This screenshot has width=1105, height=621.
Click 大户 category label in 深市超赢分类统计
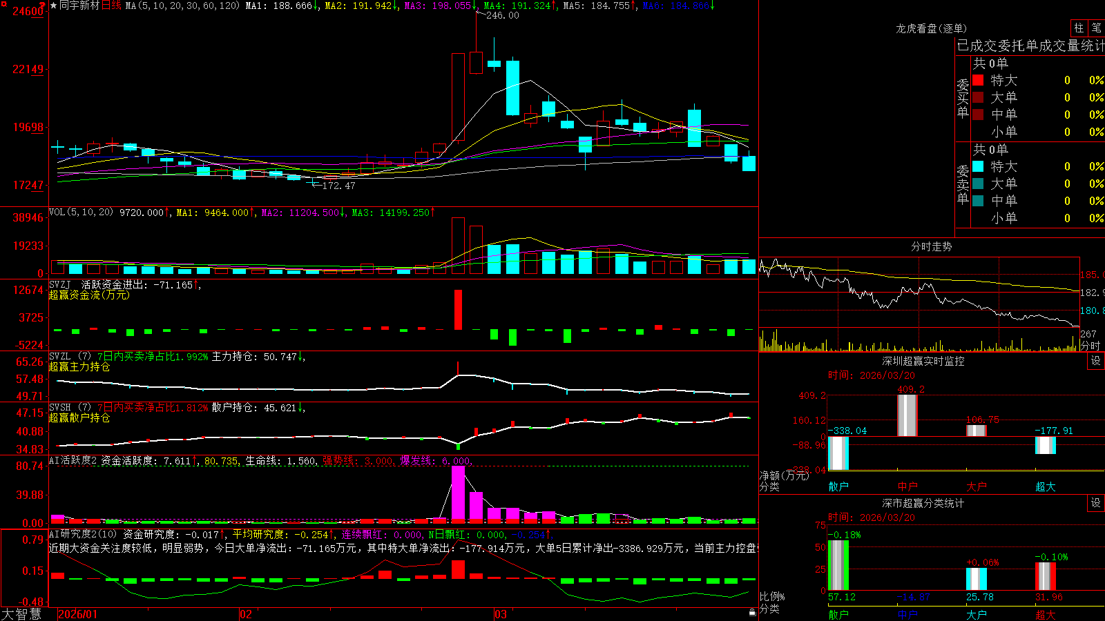(x=977, y=614)
